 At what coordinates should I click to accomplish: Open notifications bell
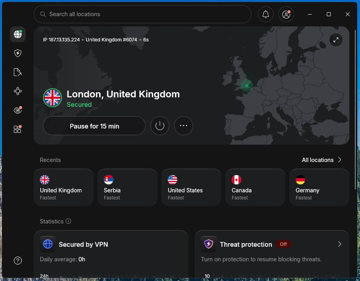coord(266,14)
